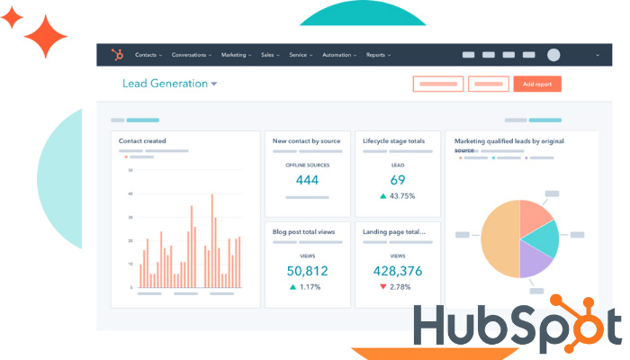Click the 444 offline sources value
The width and height of the screenshot is (630, 360).
point(308,180)
